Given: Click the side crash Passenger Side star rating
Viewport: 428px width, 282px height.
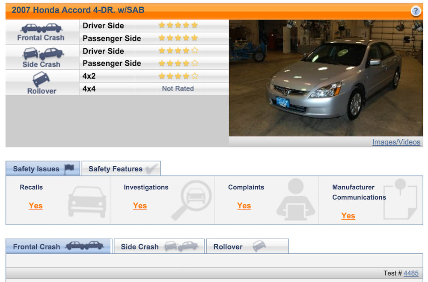Looking at the screenshot, I should pos(178,64).
